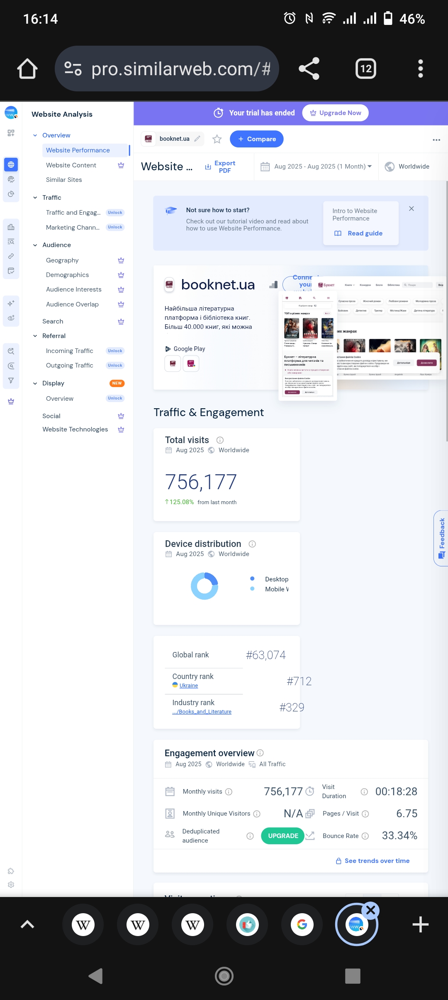Click the booknet.ua domain chip
Image resolution: width=448 pixels, height=1000 pixels.
(x=173, y=139)
